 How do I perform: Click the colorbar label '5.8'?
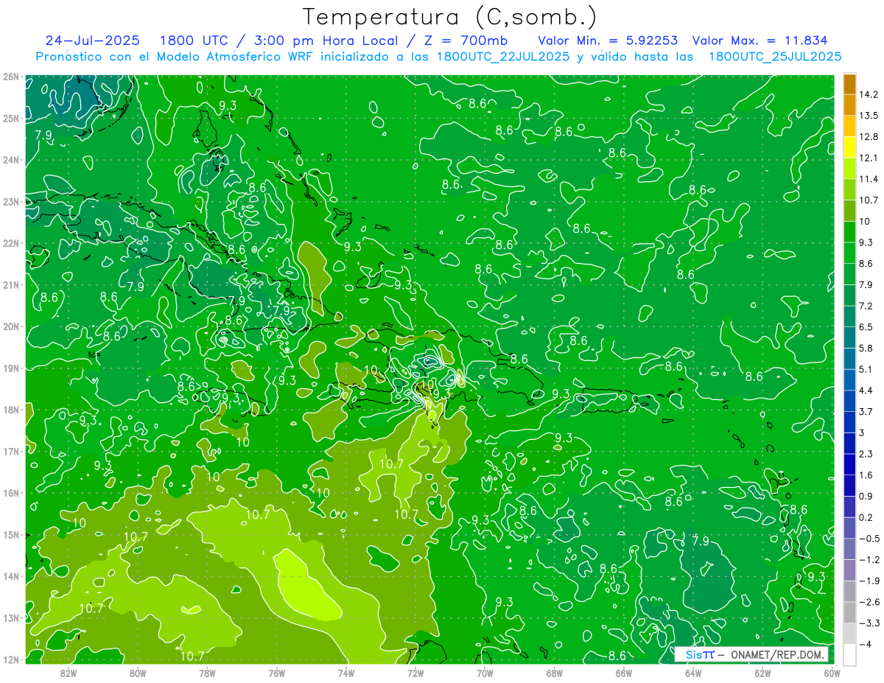(x=867, y=348)
